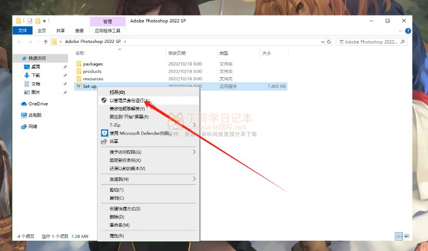Click the refresh button next to address bar
428x251 pixels.
tap(329, 42)
